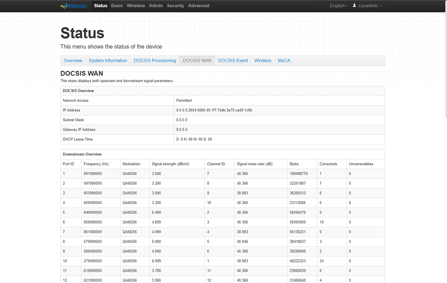
Task: Select the DOCSIS Provisioning tab
Action: pyautogui.click(x=155, y=61)
